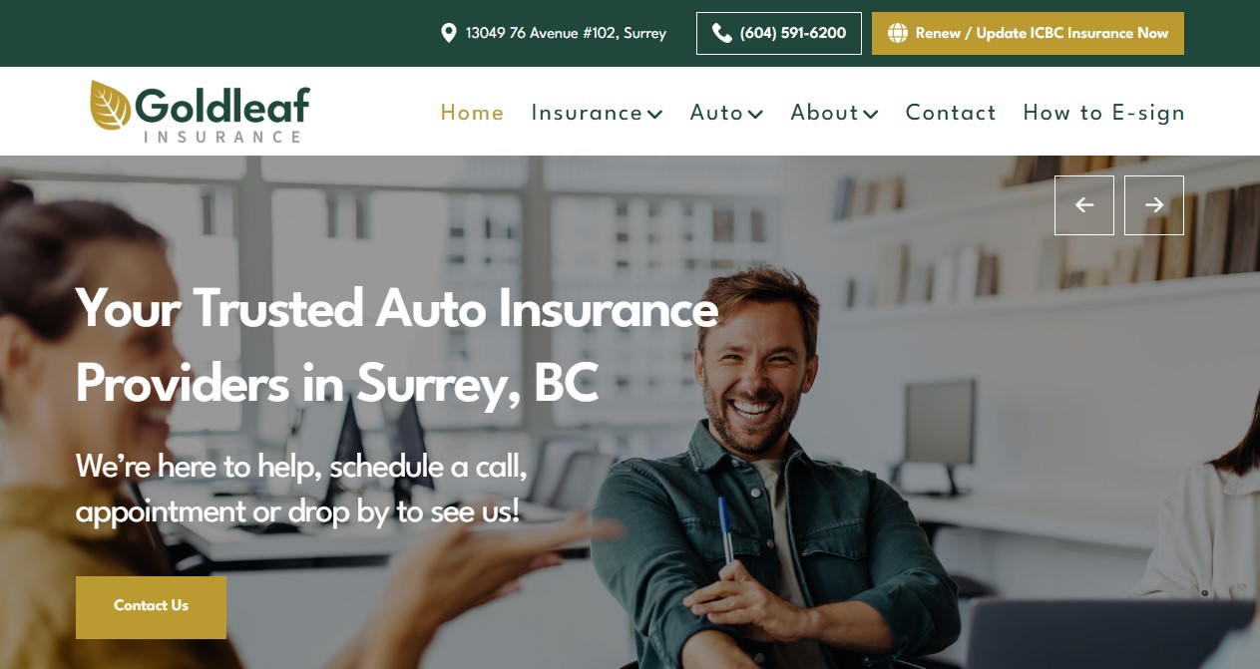
Task: Click the globe icon on the ICBC button
Action: [898, 33]
